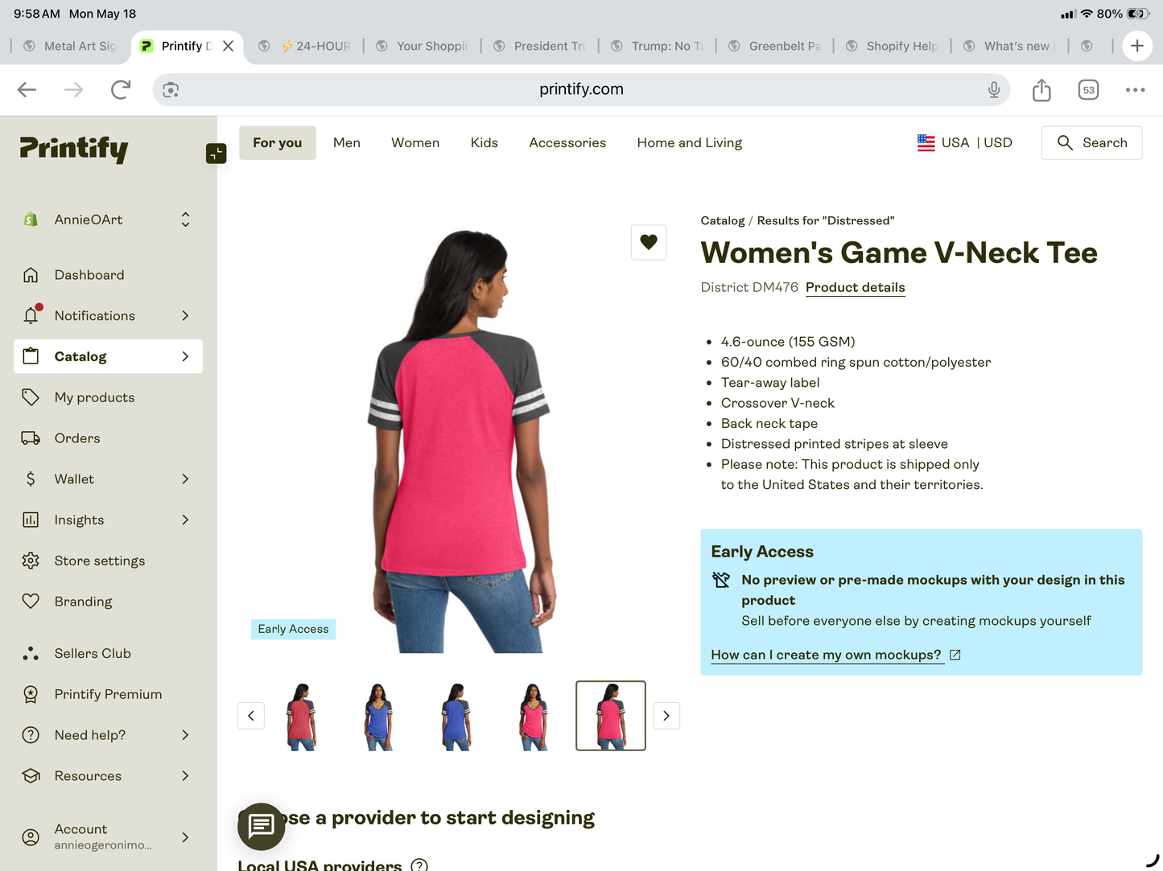Viewport: 1163px width, 871px height.
Task: Select the Kids category tab
Action: (485, 142)
